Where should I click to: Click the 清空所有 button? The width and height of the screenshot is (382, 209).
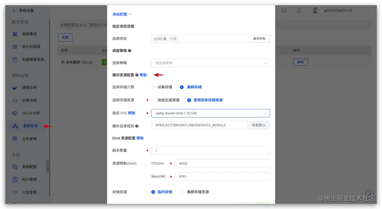click(x=259, y=39)
